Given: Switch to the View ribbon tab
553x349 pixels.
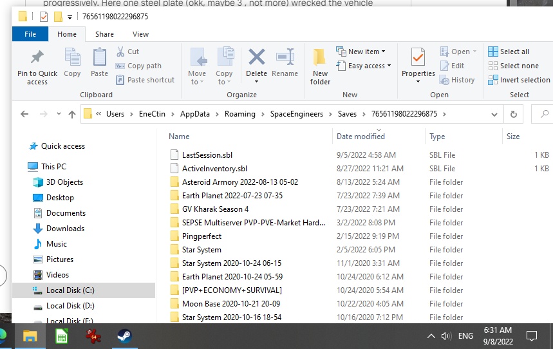Looking at the screenshot, I should pos(140,34).
